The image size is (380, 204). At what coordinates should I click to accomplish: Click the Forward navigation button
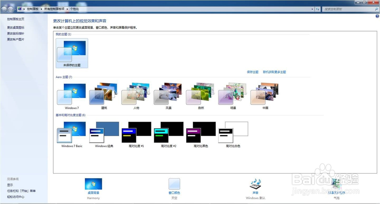pos(10,9)
